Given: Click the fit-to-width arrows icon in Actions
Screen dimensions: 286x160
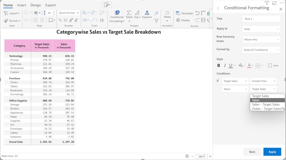Looking at the screenshot, I should pyautogui.click(x=203, y=20).
